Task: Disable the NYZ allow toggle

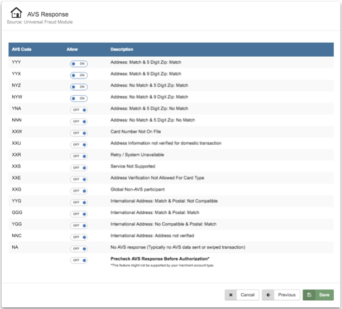Action: pyautogui.click(x=79, y=87)
